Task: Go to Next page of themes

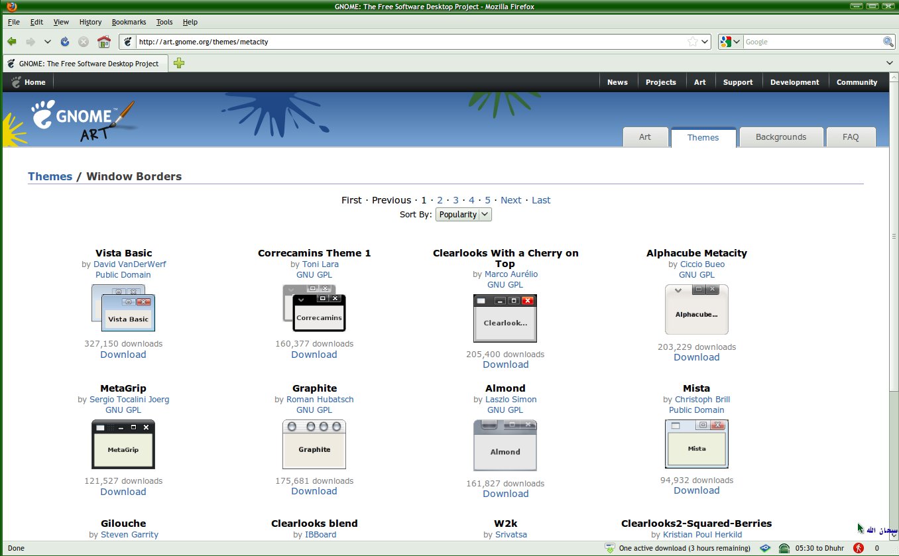Action: pos(510,200)
